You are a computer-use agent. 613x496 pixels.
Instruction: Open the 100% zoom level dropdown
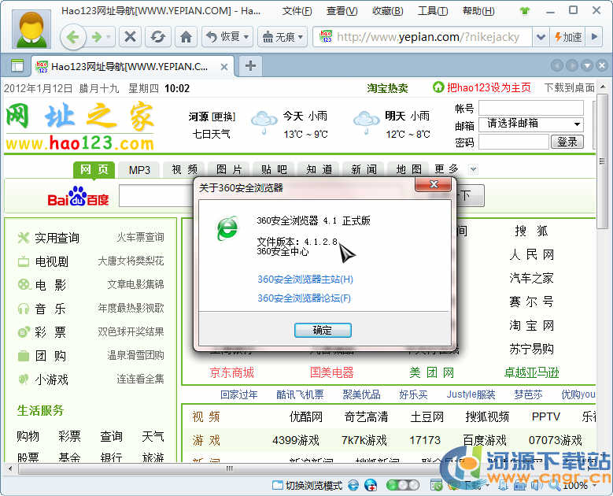tap(594, 486)
